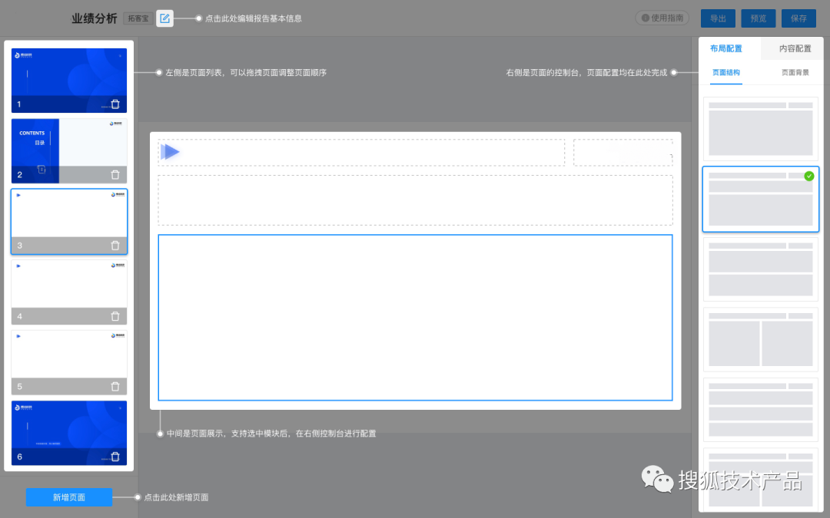Delete page 2 with its trash icon
This screenshot has height=518, width=830.
[115, 174]
